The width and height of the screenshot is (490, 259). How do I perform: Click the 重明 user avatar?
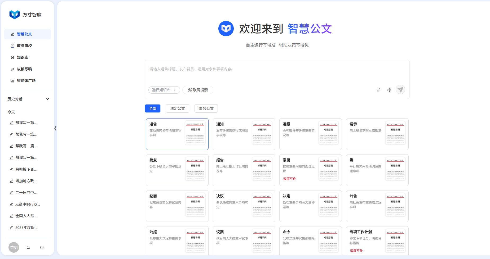[14, 247]
